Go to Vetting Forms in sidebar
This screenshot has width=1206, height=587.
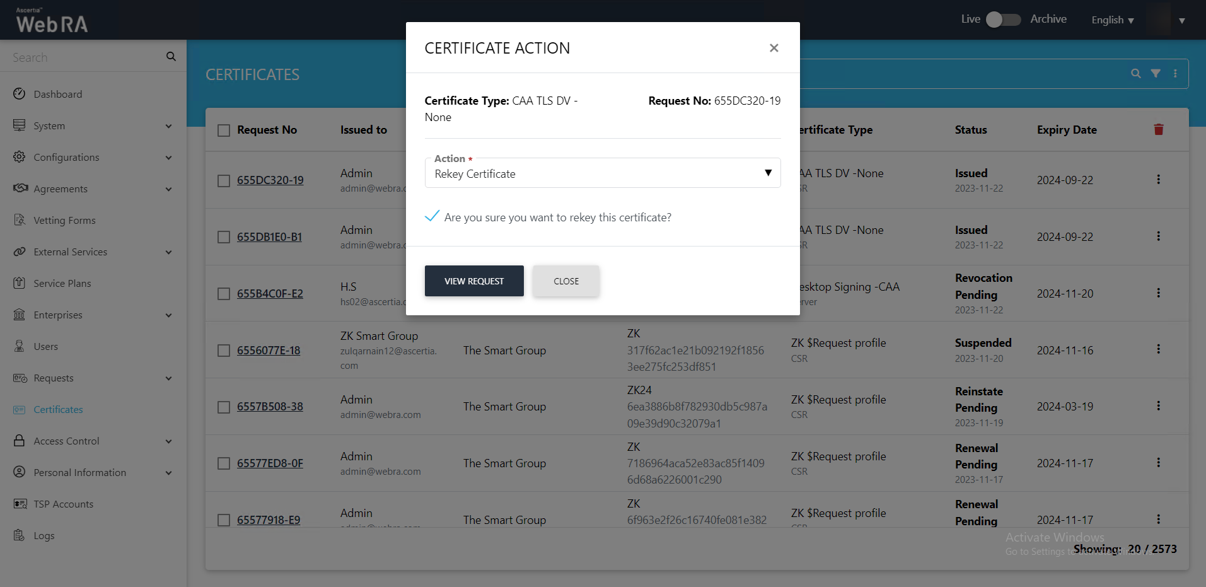click(x=64, y=220)
